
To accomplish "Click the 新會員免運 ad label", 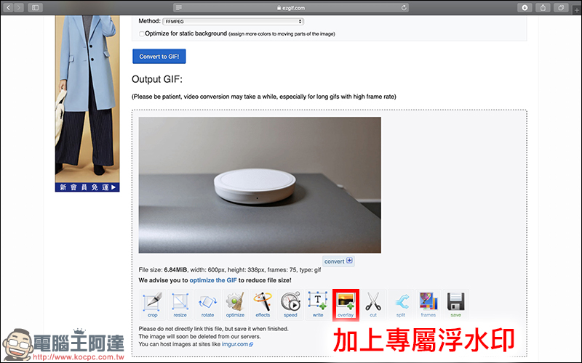I will (87, 187).
